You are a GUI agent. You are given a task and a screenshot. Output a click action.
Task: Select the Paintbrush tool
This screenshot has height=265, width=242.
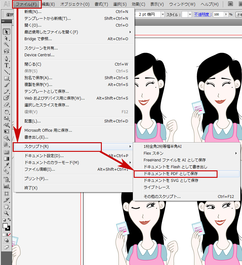[6, 85]
